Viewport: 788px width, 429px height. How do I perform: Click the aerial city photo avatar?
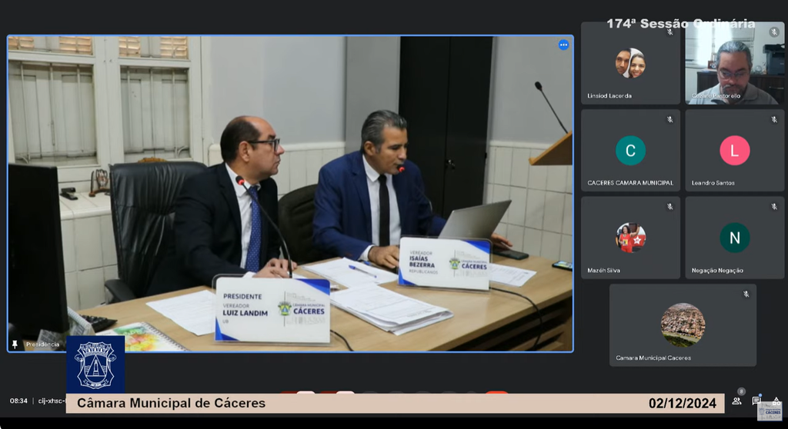[x=683, y=324]
